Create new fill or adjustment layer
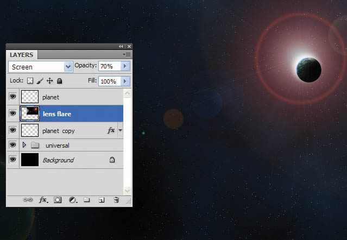347x240 pixels. click(72, 200)
